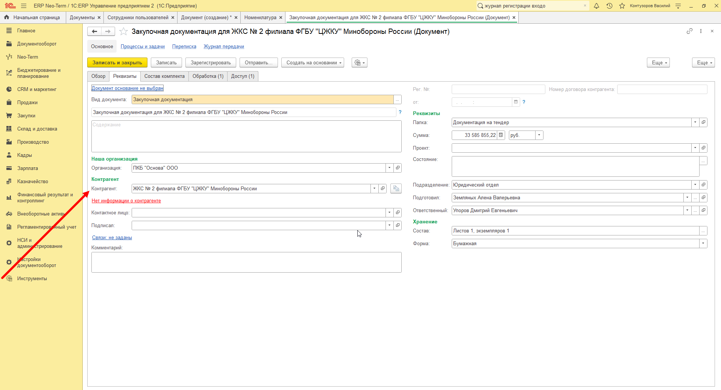Image resolution: width=721 pixels, height=390 pixels.
Task: Open the Создать на основании dropdown
Action: (313, 63)
